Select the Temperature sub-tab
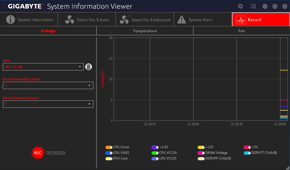 145,31
